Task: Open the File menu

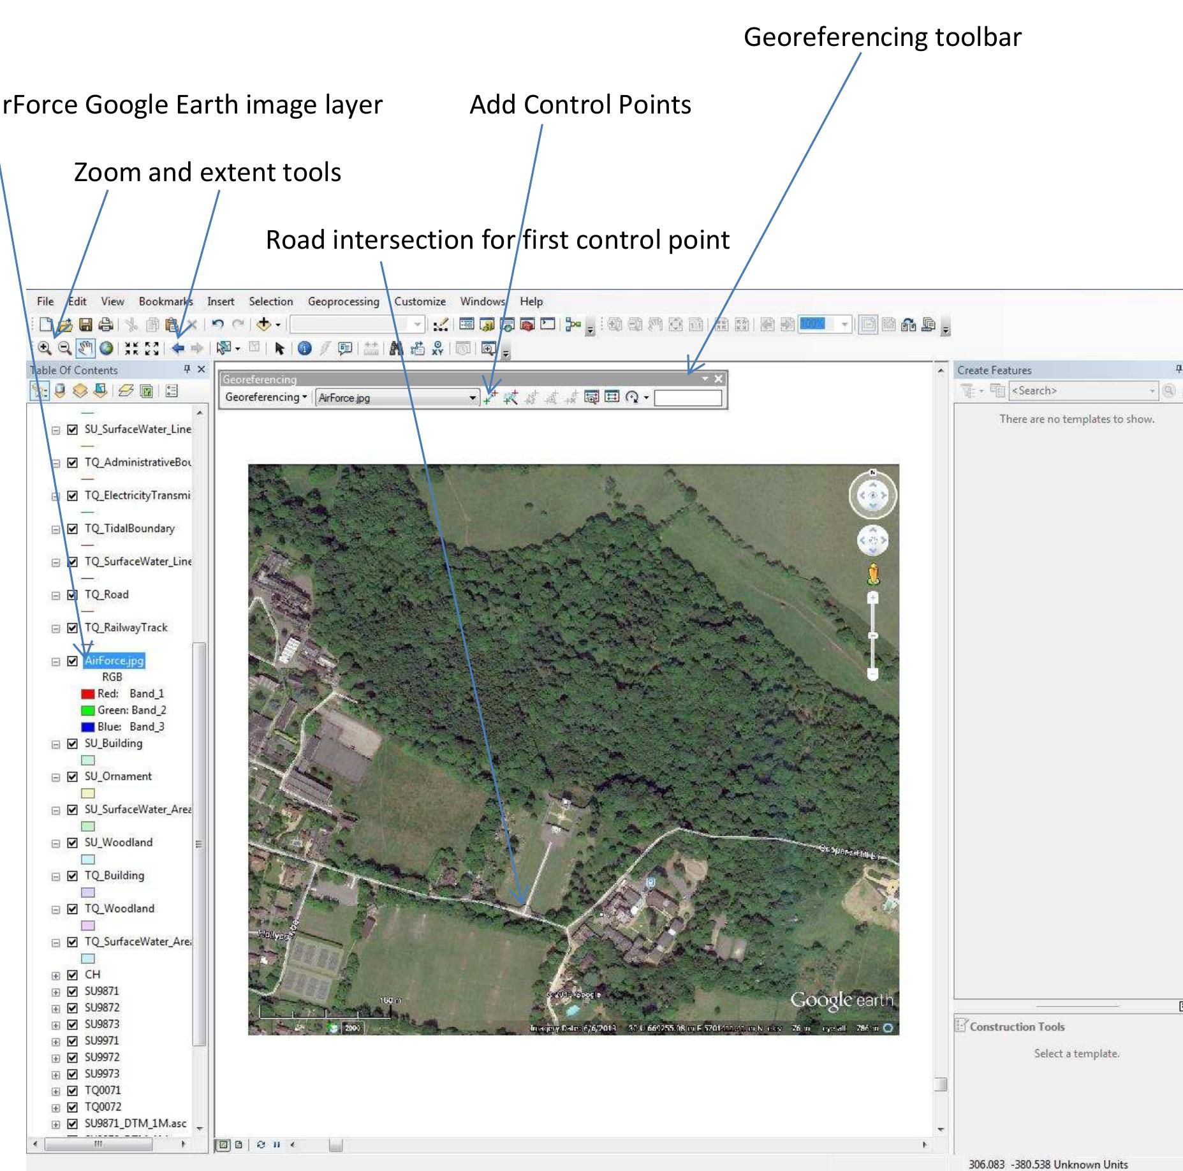Action: [45, 302]
